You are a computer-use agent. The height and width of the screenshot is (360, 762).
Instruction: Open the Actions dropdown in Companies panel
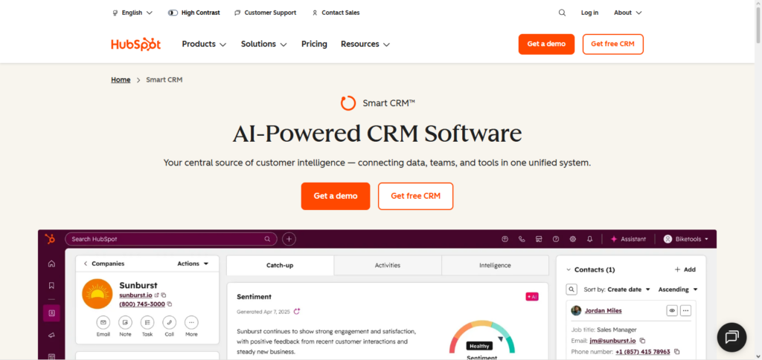(x=193, y=264)
